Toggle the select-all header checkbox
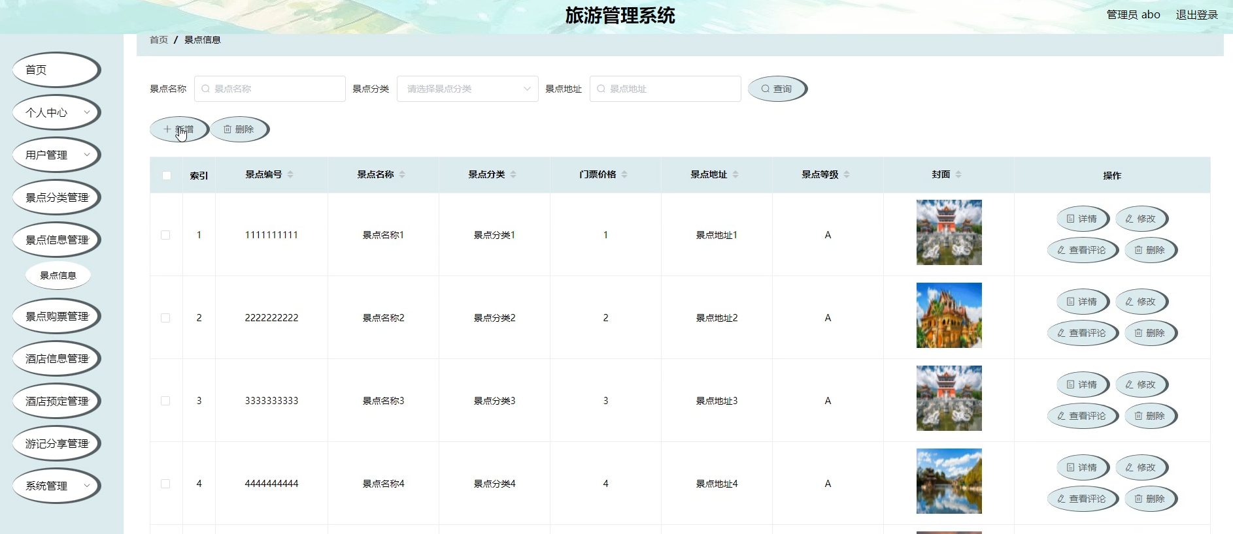The image size is (1233, 534). click(x=167, y=176)
